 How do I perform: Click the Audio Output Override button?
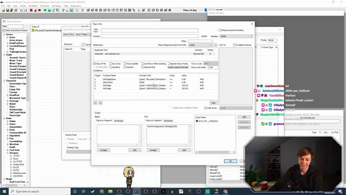pyautogui.click(x=178, y=67)
